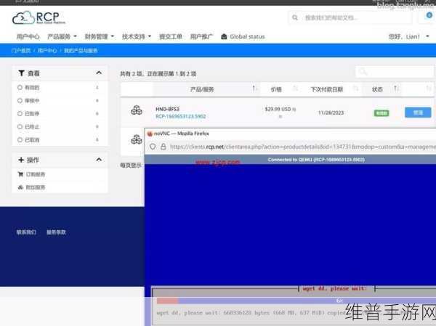Screen dimensions: 436x326
Task: Open the 服务条款 footer link
Action: (x=56, y=232)
